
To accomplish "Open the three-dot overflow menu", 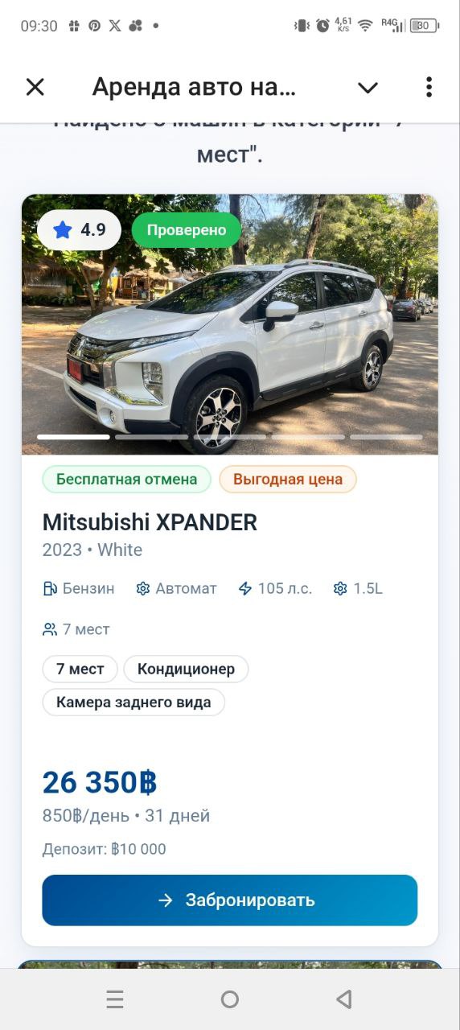I will [429, 87].
